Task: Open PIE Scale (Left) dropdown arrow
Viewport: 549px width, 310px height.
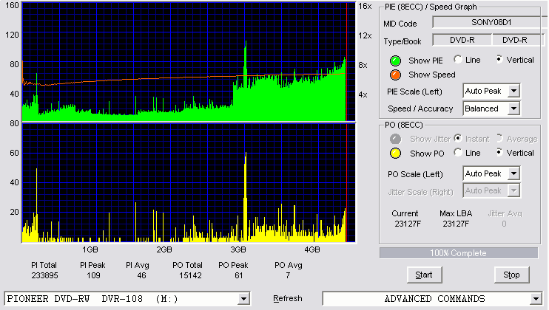Action: coord(513,91)
